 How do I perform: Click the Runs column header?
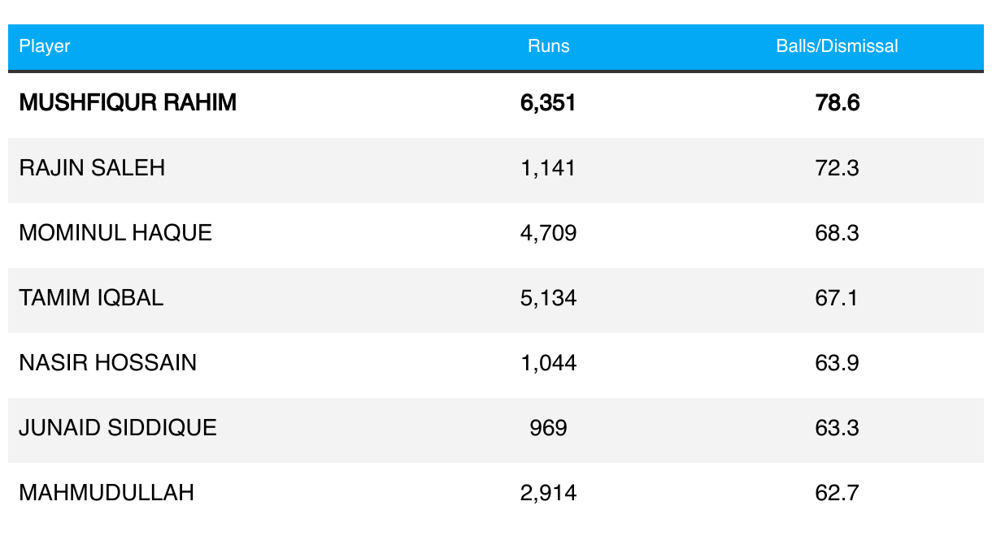coord(549,46)
